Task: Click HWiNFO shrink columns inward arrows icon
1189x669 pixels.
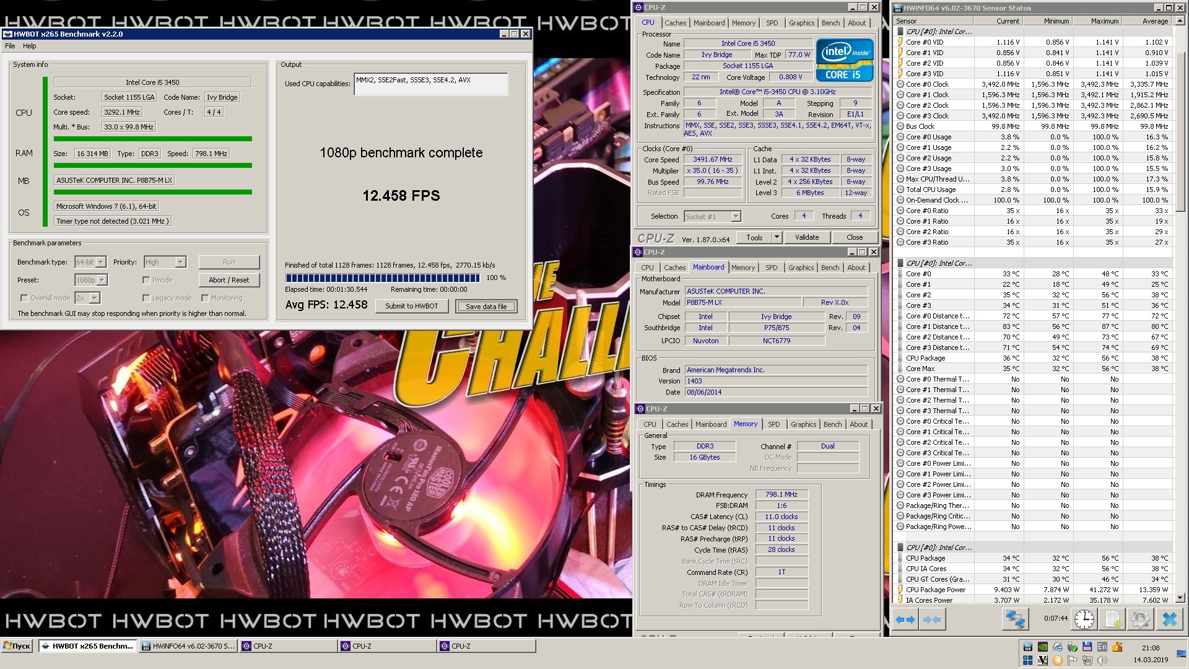Action: tap(932, 619)
